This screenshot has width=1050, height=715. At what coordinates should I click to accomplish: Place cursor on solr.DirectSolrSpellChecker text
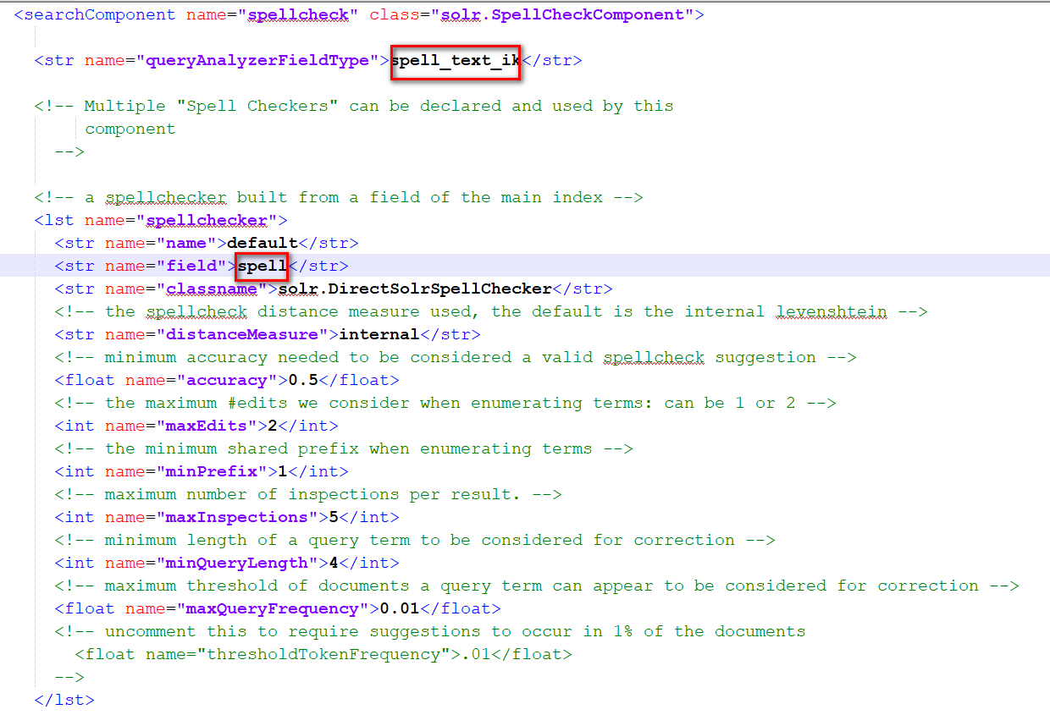[x=415, y=289]
